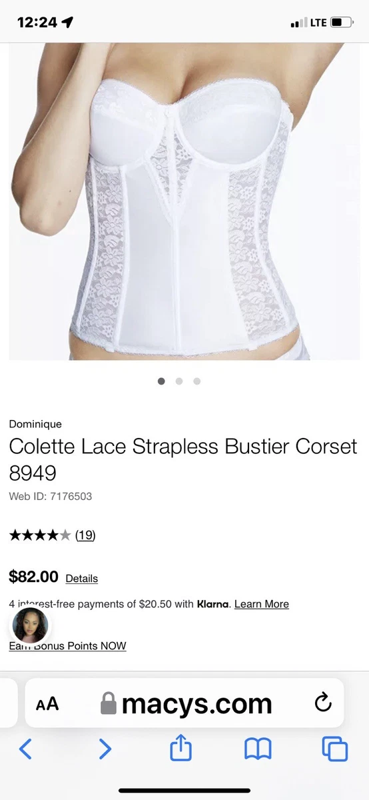
Task: Tap the white bustier product image
Action: (184, 201)
